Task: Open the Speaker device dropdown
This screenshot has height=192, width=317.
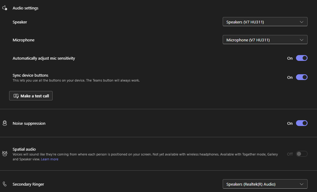Action: (265, 22)
